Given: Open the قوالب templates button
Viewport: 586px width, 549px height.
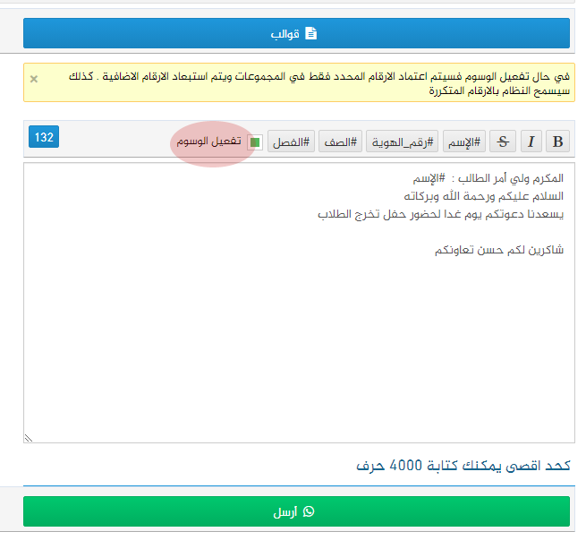Looking at the screenshot, I should click(x=296, y=33).
